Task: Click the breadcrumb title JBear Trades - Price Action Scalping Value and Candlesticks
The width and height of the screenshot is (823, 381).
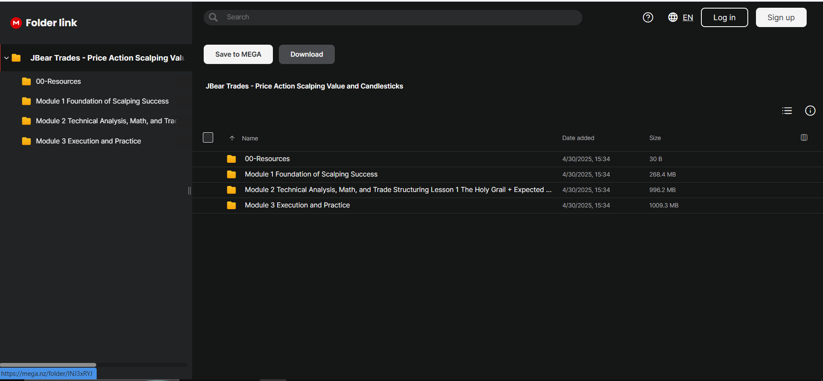Action: (x=304, y=86)
